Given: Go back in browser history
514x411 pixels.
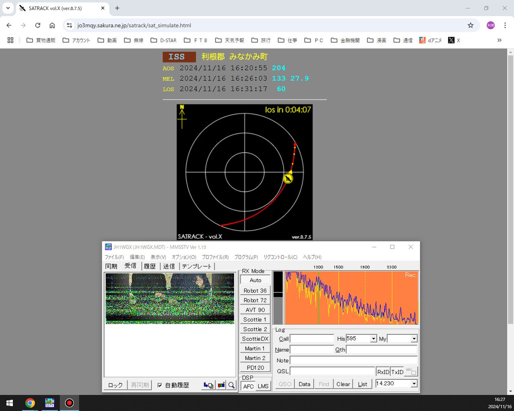Looking at the screenshot, I should coord(9,25).
